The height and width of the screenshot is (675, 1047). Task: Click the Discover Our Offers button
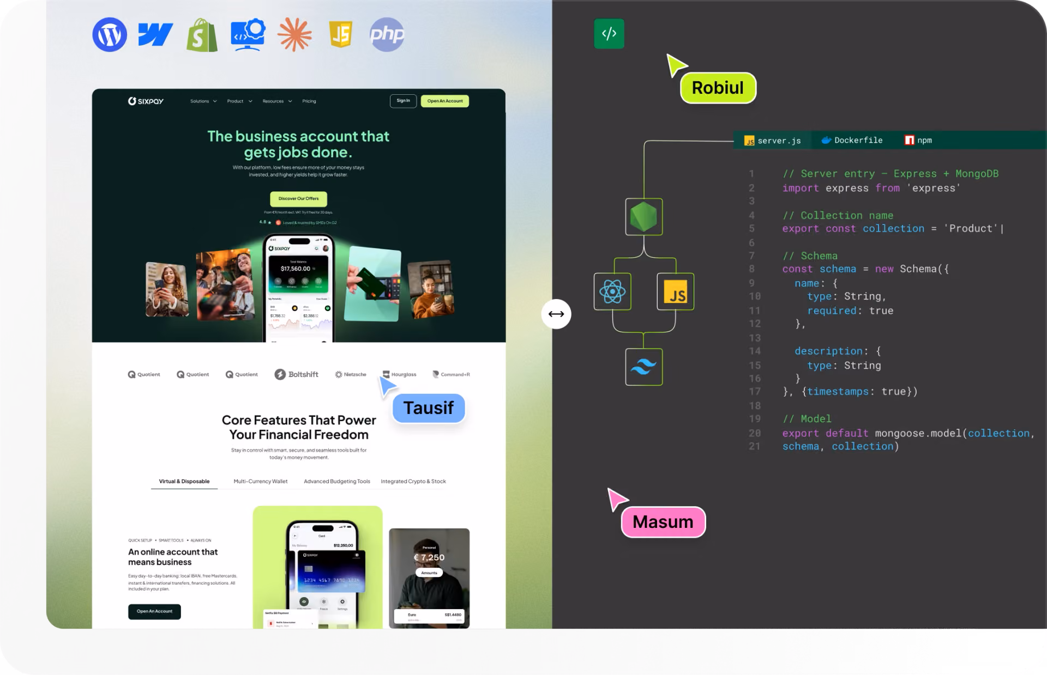298,198
